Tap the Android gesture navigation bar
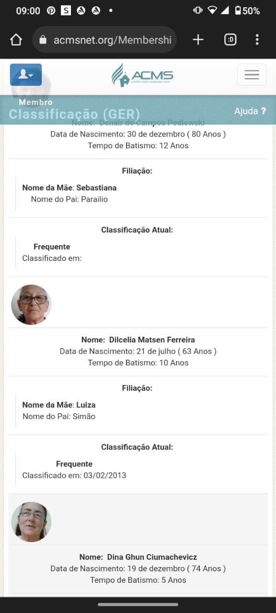The image size is (276, 613). click(x=138, y=604)
